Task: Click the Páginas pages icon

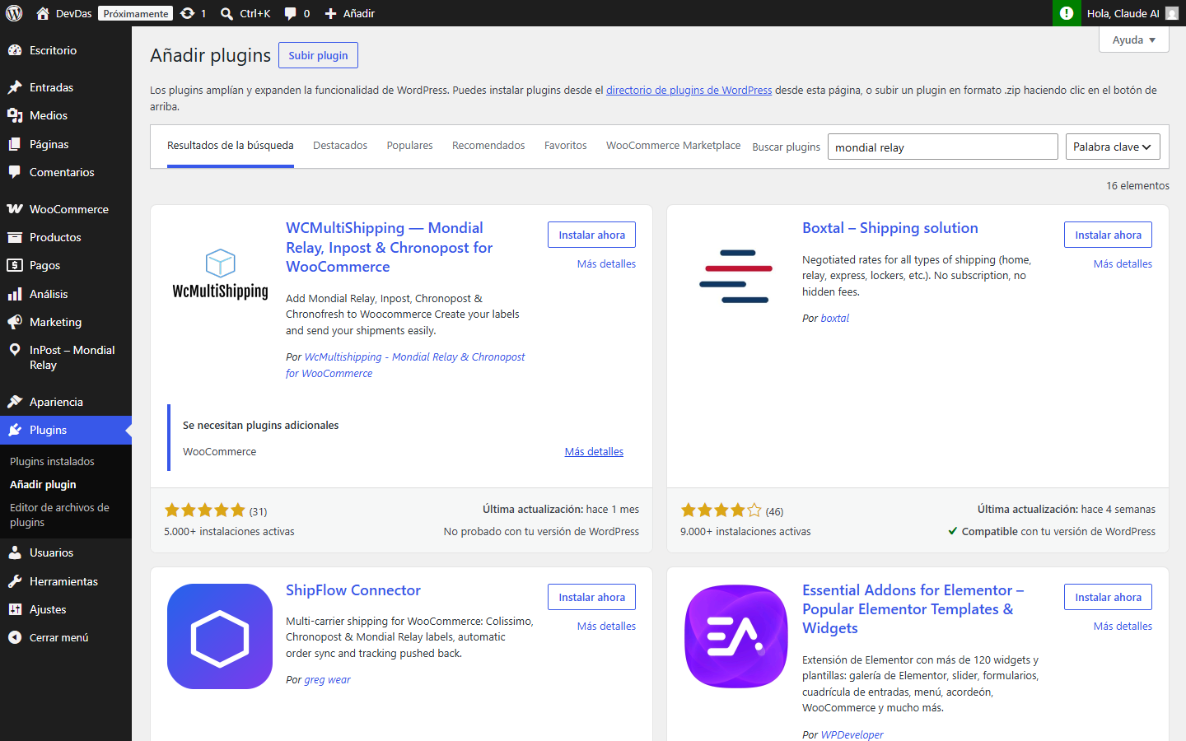Action: (15, 144)
